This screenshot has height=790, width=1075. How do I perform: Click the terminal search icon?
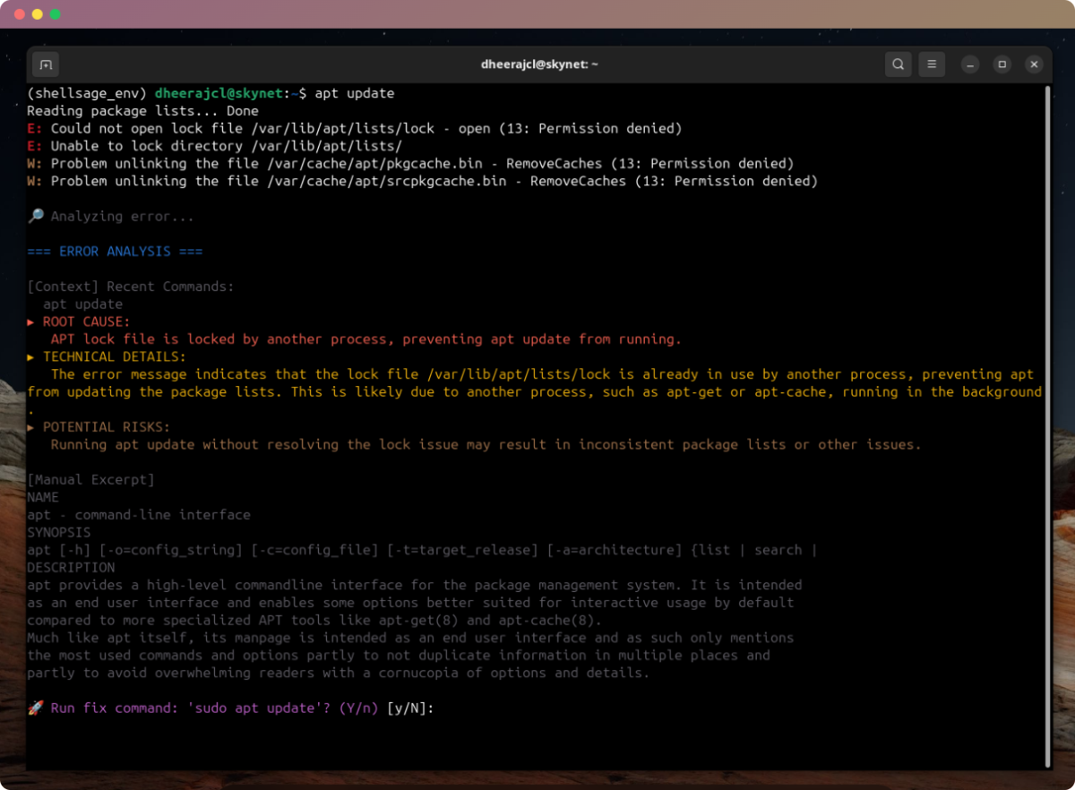tap(898, 64)
